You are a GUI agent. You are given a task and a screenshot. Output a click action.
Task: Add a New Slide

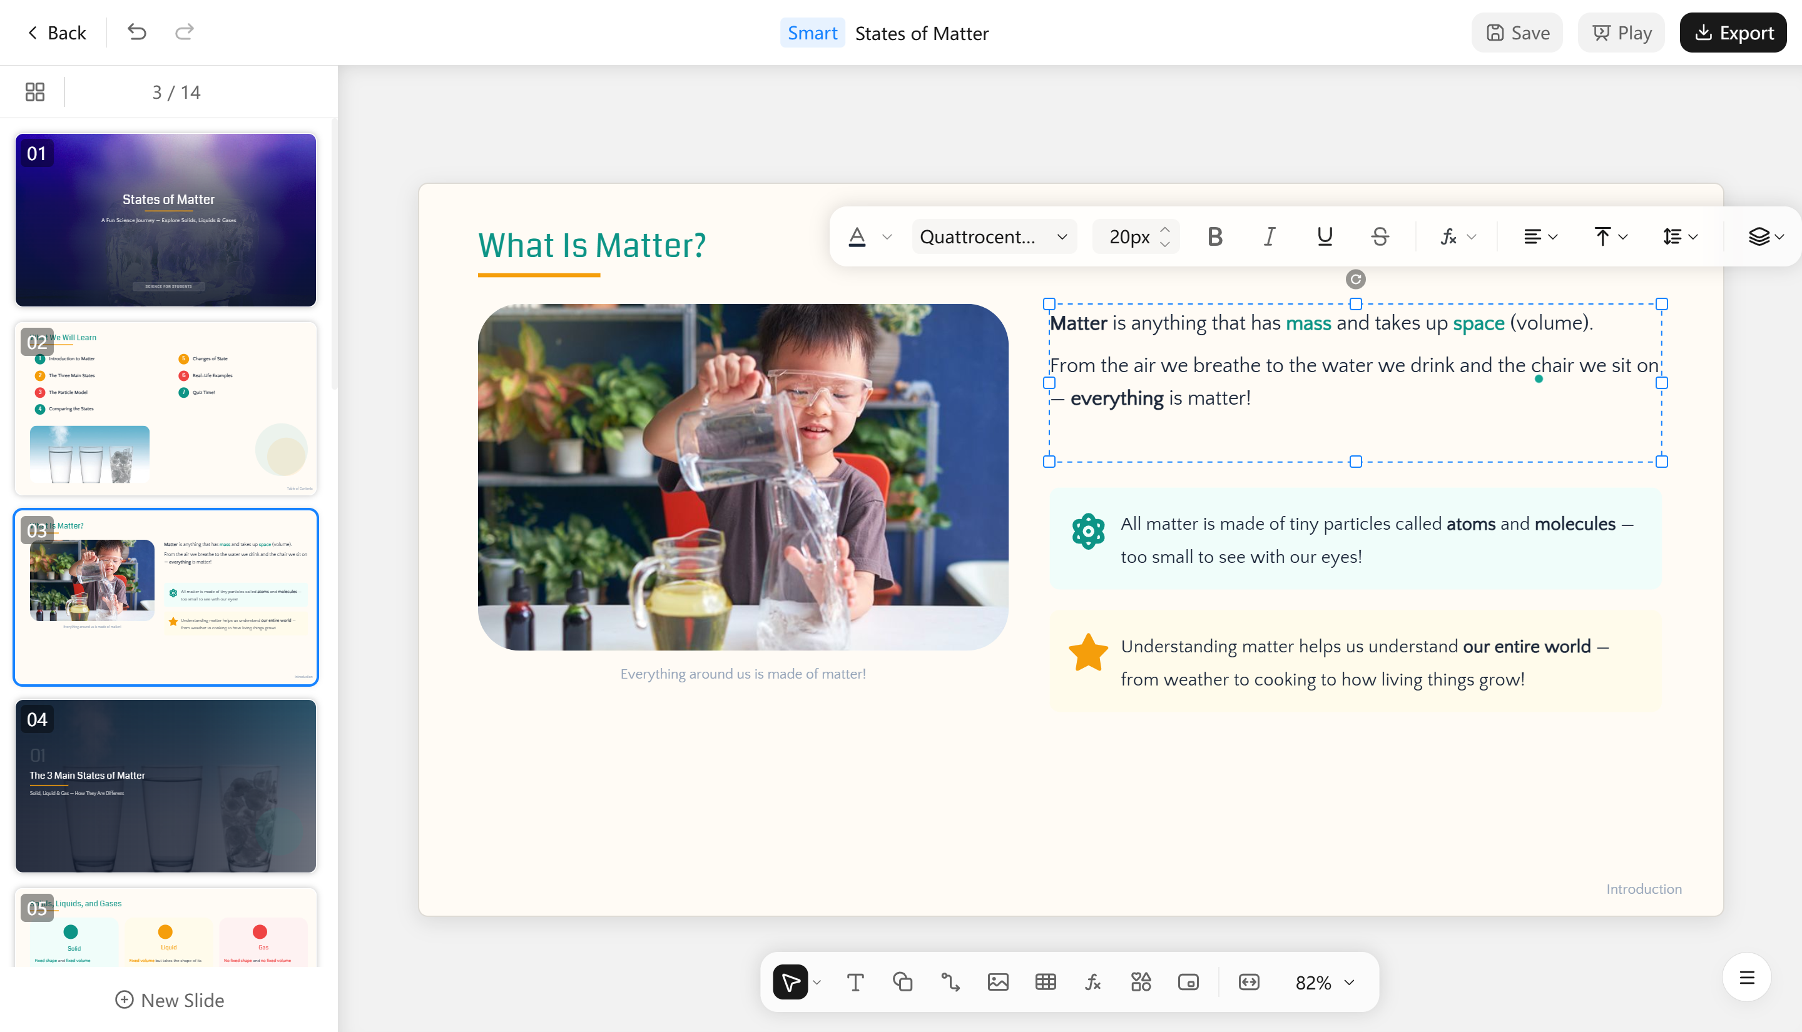tap(170, 999)
